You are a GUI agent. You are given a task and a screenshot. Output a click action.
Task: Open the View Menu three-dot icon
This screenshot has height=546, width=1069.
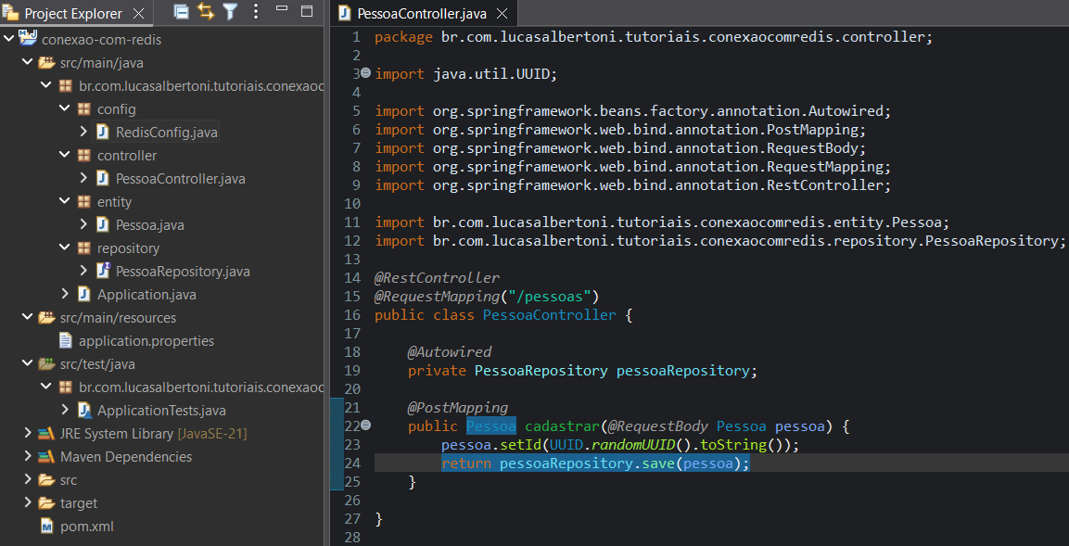255,11
